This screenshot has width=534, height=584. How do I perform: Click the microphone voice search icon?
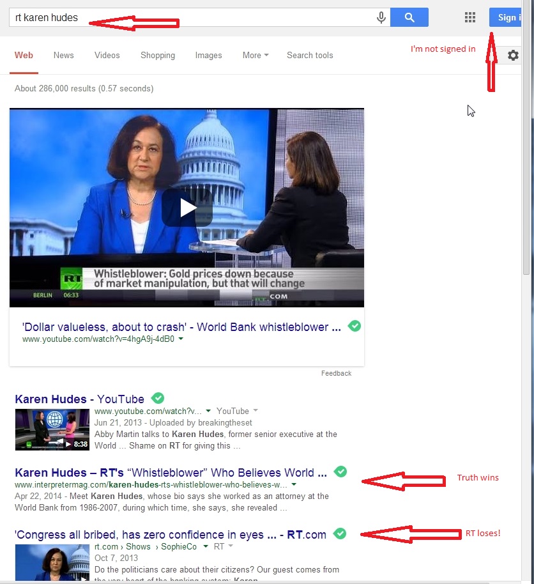[381, 18]
